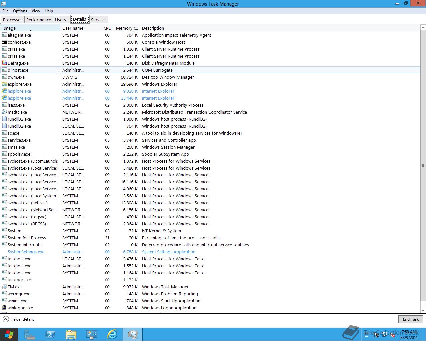
Task: Click the Defrag.exe process icon
Action: pos(4,63)
